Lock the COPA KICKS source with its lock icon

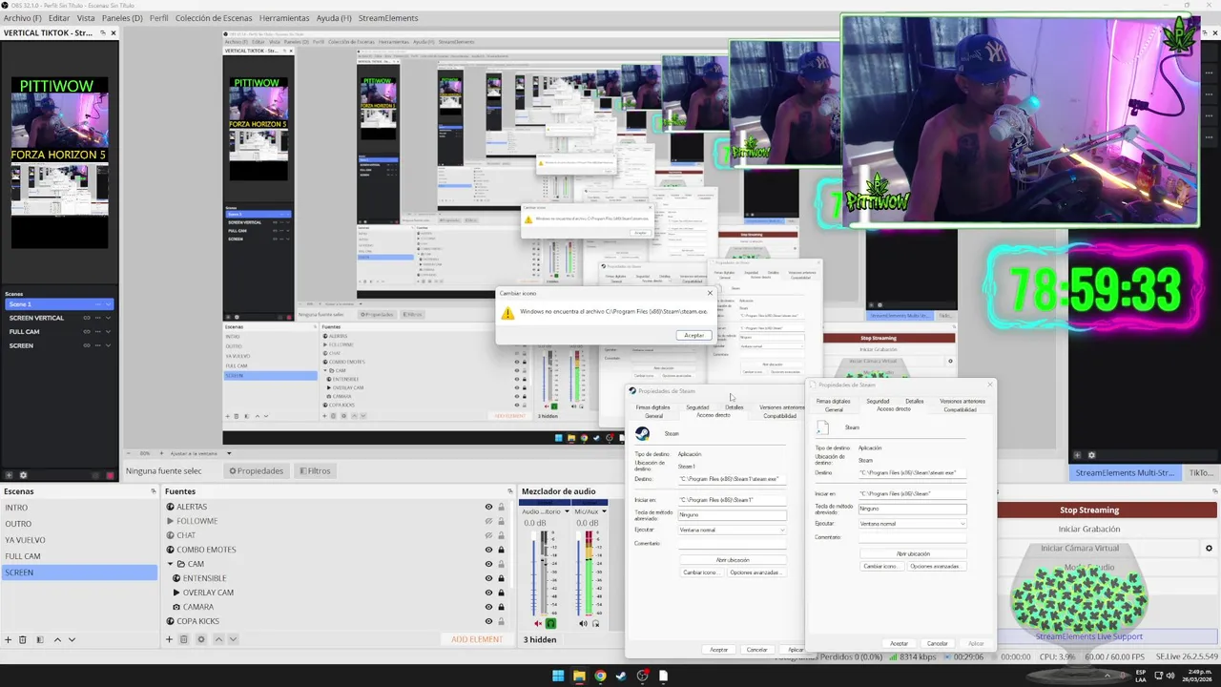501,621
